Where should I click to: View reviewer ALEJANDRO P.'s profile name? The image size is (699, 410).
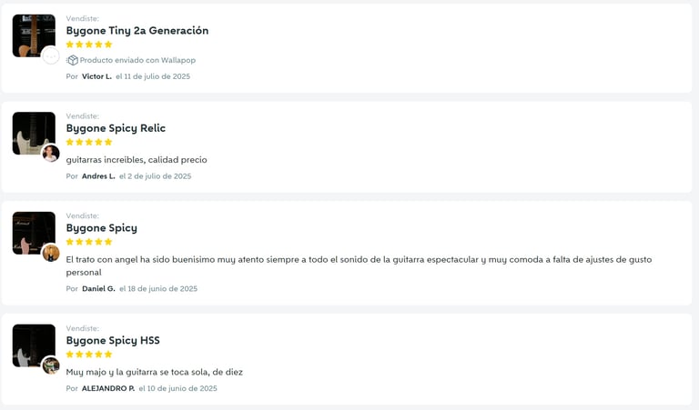108,388
